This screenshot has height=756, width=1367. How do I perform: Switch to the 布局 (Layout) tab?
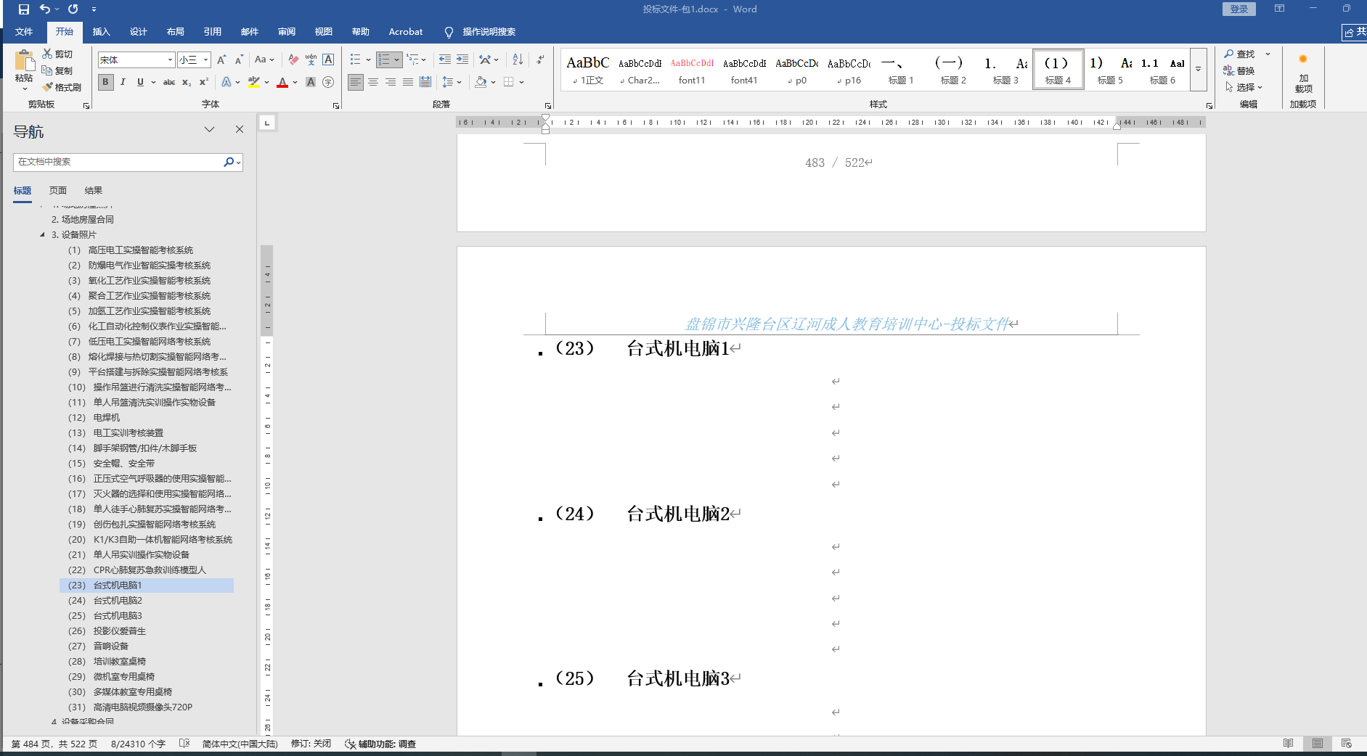pos(176,32)
